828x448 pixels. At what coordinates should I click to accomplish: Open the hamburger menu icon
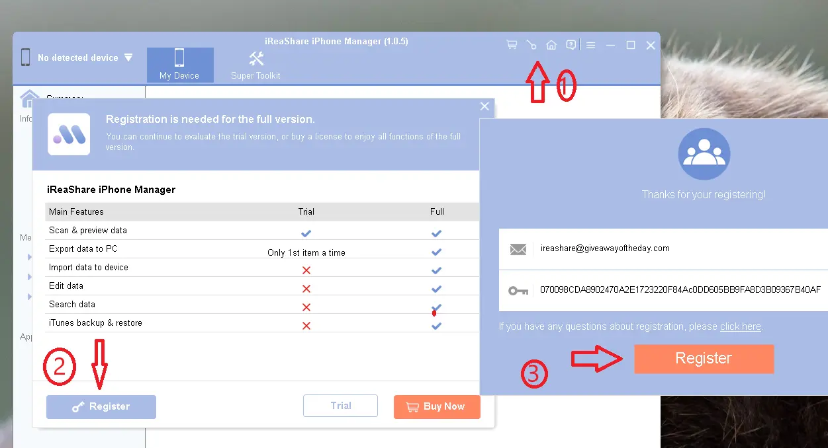click(591, 45)
